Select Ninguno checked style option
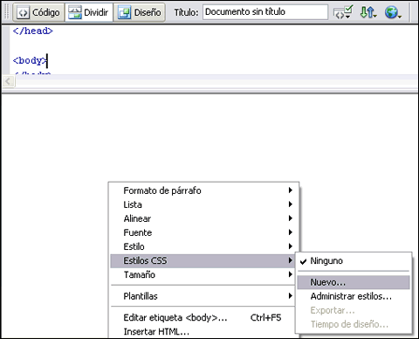The height and width of the screenshot is (339, 419). pyautogui.click(x=354, y=260)
